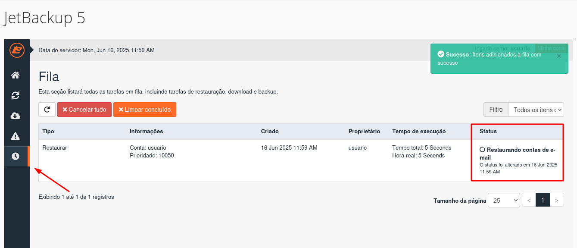Click the Status column header
The height and width of the screenshot is (248, 577).
point(488,131)
